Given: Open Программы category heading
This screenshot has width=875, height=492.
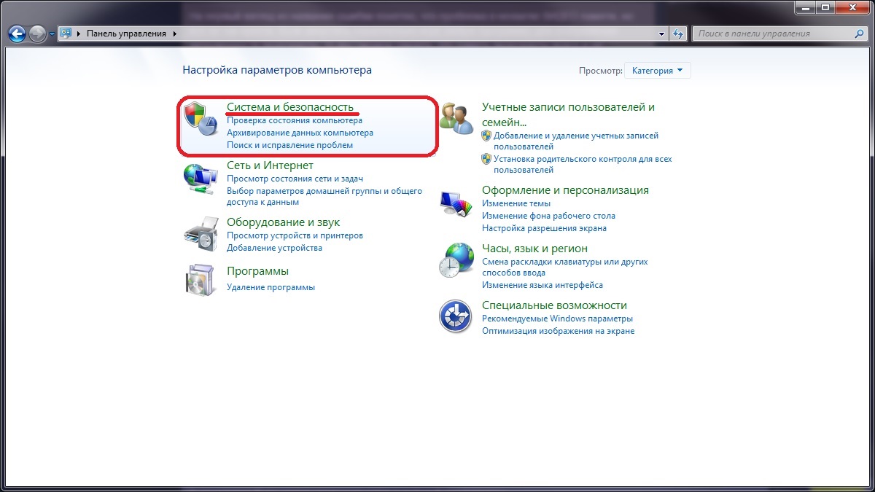Looking at the screenshot, I should coord(257,271).
